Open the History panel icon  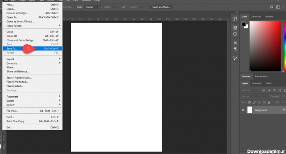[x=235, y=19]
